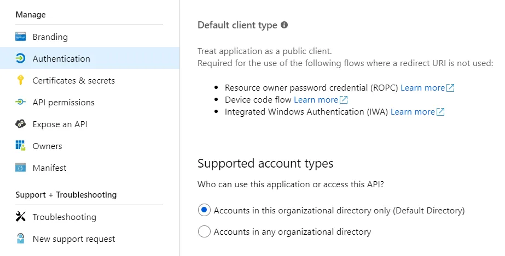Click the Troubleshooting wrench icon
Screen dimensions: 505x256
(21, 217)
